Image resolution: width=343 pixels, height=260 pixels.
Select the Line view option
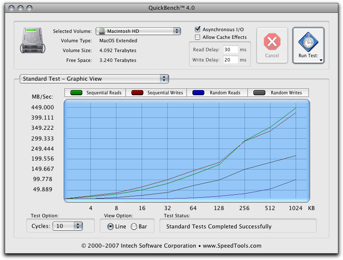point(110,227)
